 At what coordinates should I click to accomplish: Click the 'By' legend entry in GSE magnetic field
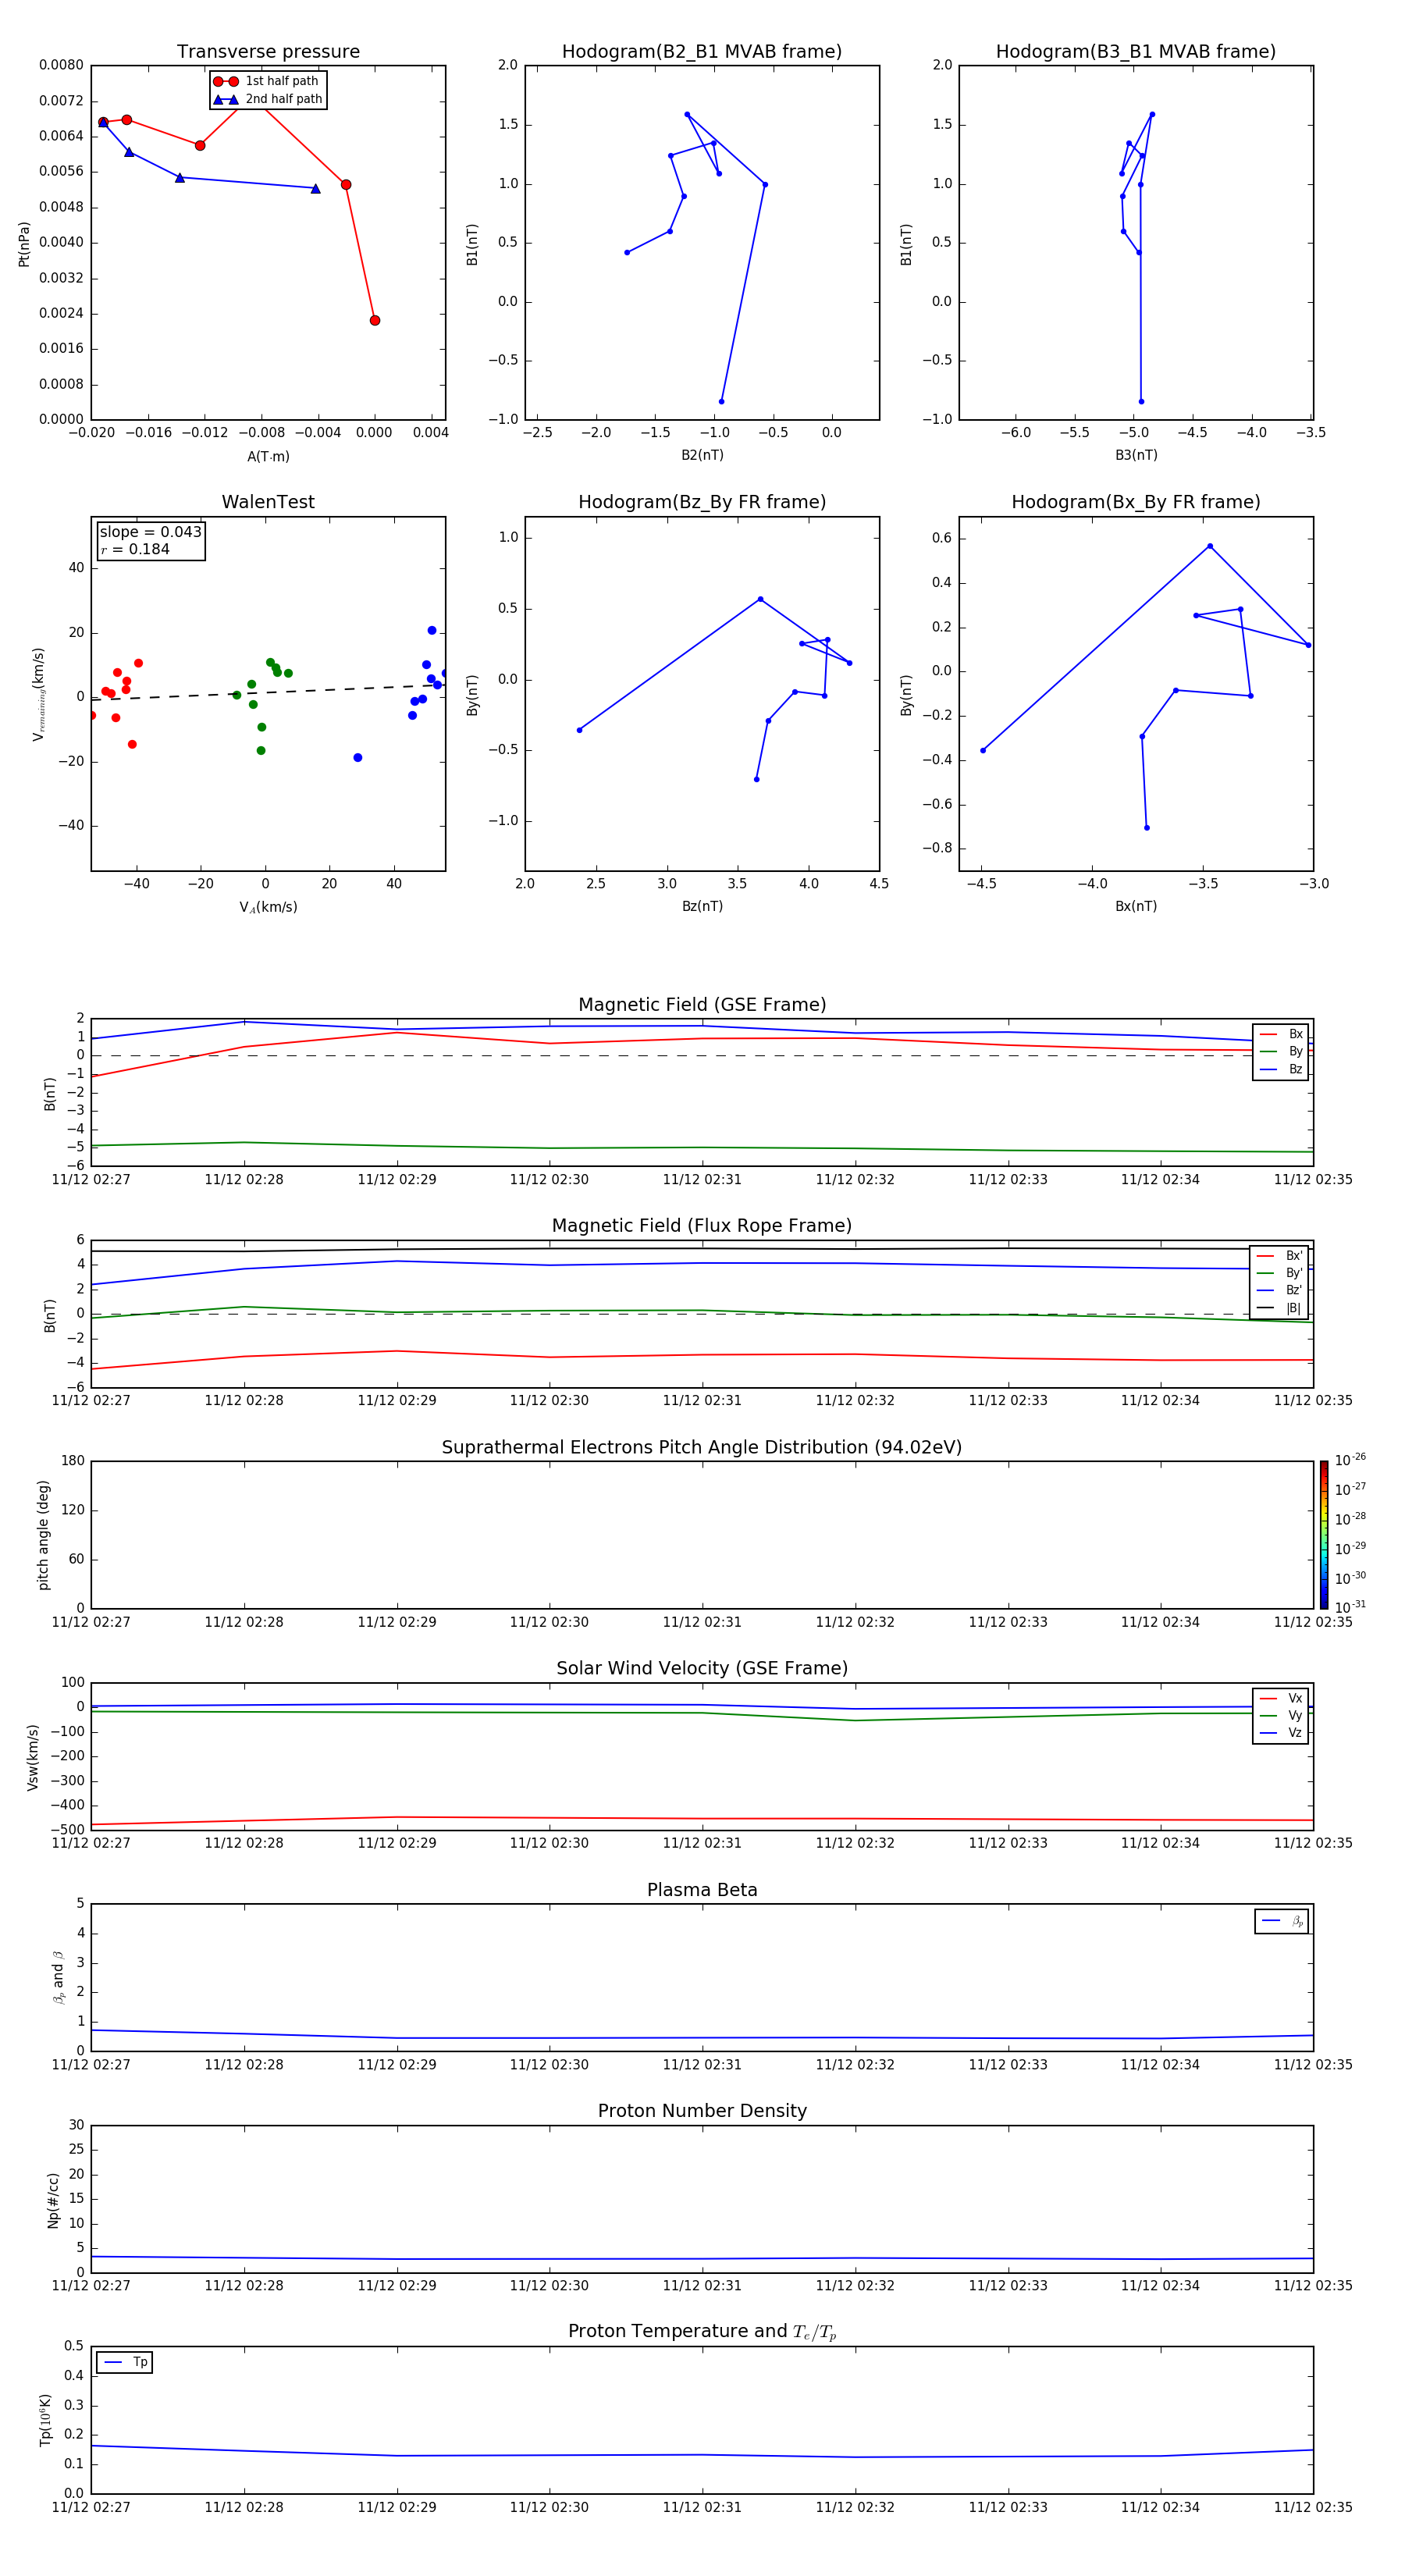1281,1051
